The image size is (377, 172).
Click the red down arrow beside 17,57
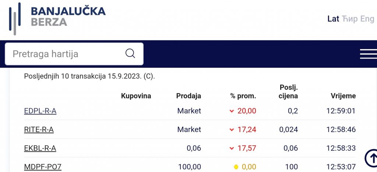[x=232, y=149]
